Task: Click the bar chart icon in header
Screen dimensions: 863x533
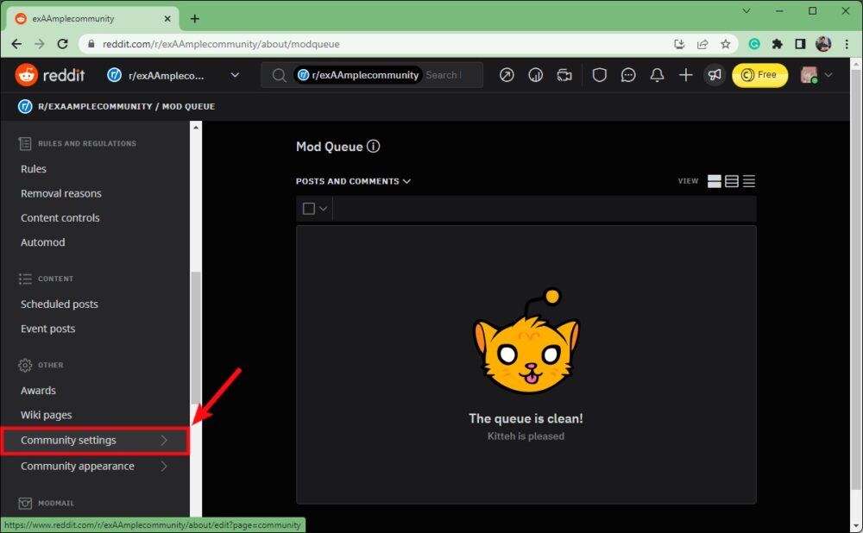Action: pos(535,75)
